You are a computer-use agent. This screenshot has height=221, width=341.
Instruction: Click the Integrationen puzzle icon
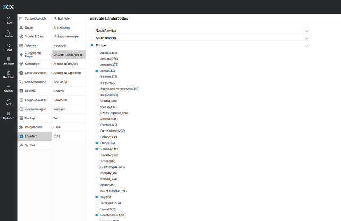tap(21, 127)
